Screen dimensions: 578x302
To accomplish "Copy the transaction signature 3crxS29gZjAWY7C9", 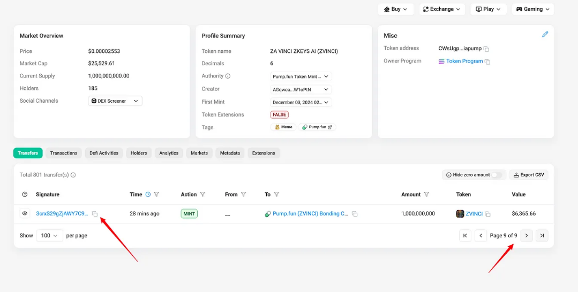I will tap(95, 214).
